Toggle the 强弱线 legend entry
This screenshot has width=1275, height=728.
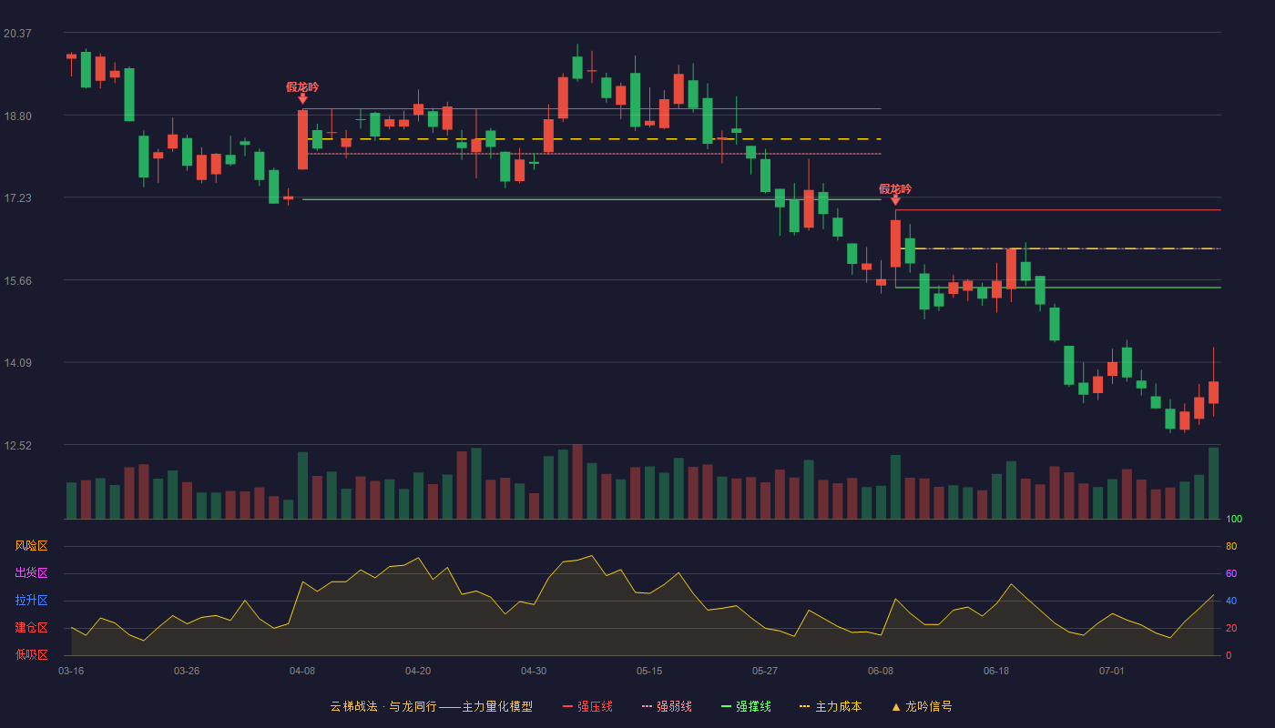[667, 706]
